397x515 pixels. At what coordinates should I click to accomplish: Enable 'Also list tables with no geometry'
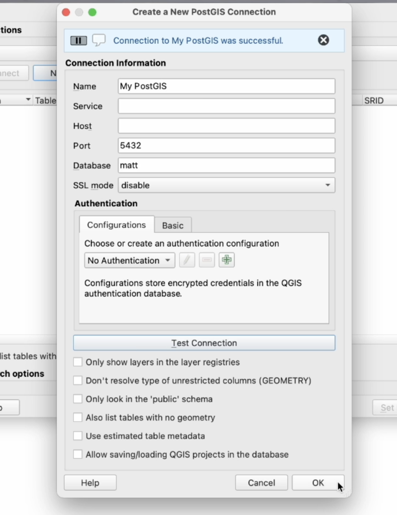point(78,417)
